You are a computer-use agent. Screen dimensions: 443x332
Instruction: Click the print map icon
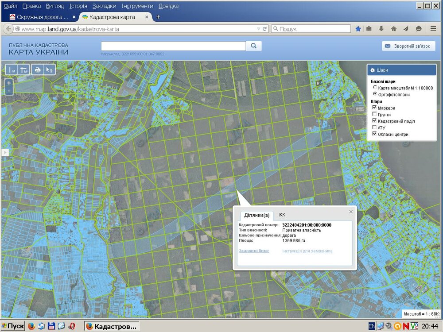(x=38, y=70)
